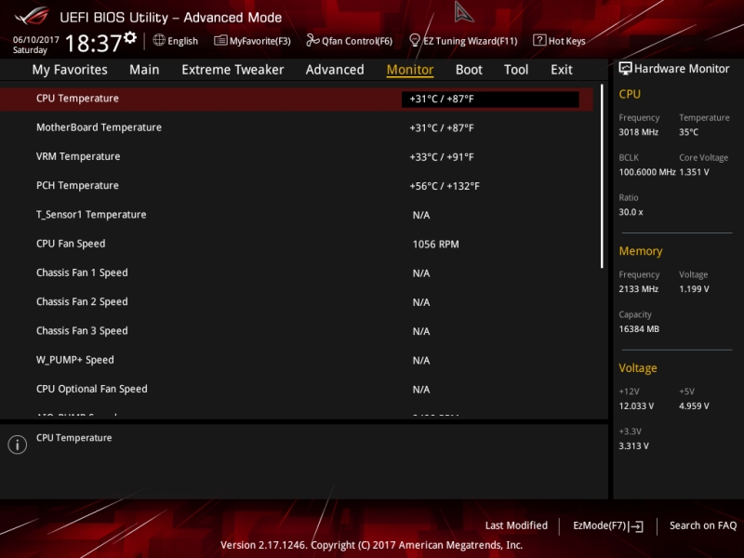Open the Tool tab
744x558 pixels.
516,70
